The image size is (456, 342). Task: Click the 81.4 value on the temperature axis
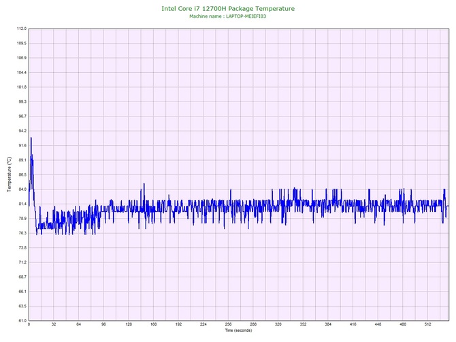(22, 204)
